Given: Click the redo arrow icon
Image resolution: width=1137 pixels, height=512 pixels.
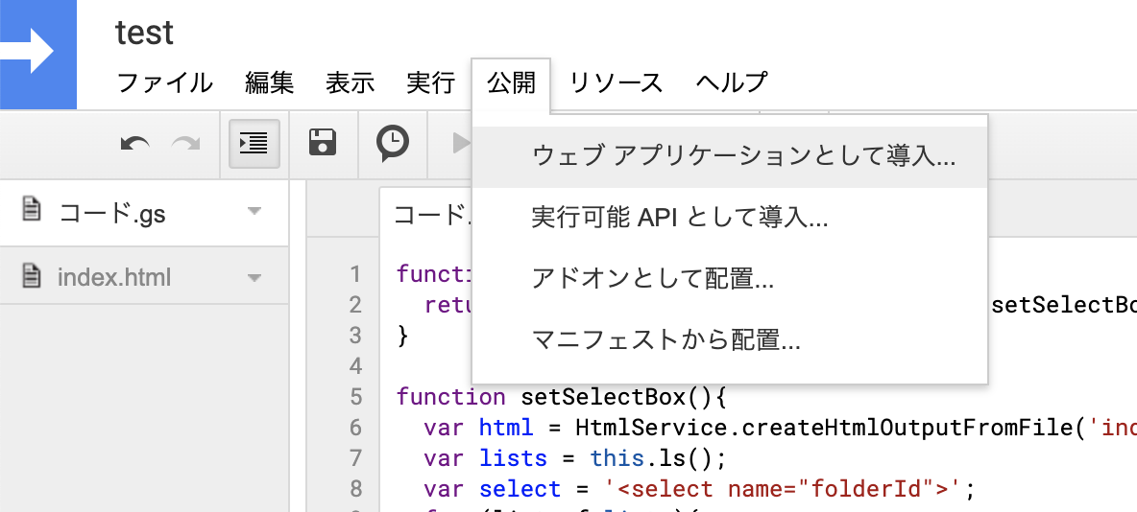Looking at the screenshot, I should pyautogui.click(x=185, y=144).
